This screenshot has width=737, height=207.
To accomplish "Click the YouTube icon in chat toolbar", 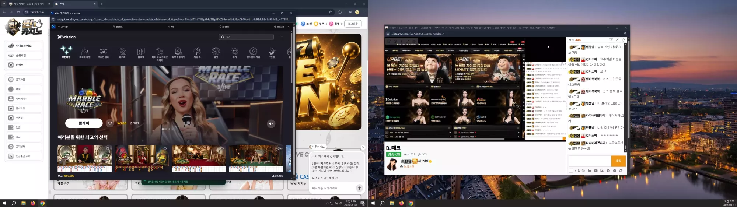I will click(595, 171).
